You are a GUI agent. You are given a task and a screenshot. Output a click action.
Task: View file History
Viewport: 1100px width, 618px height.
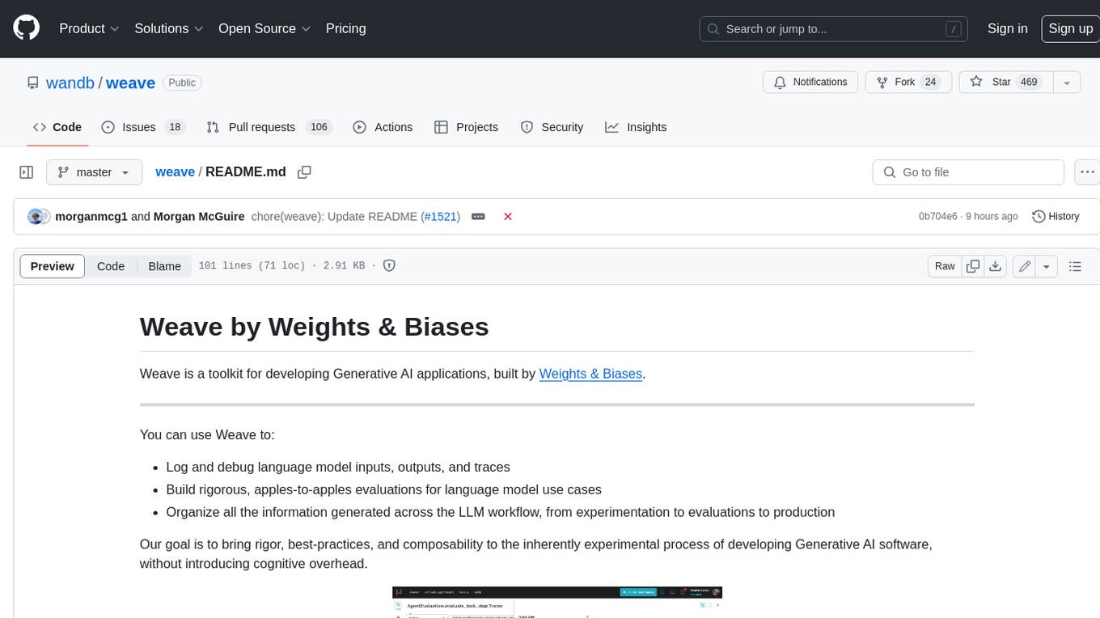pos(1056,217)
